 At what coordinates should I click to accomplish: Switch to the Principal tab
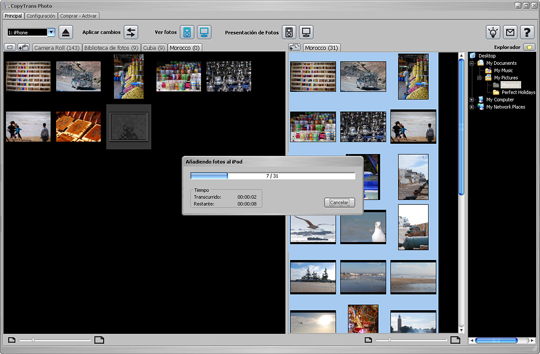click(x=13, y=16)
